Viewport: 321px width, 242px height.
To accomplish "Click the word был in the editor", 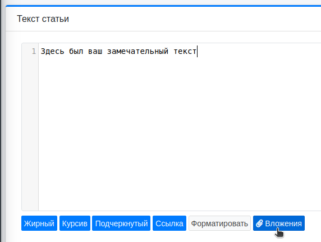I will coord(76,51).
